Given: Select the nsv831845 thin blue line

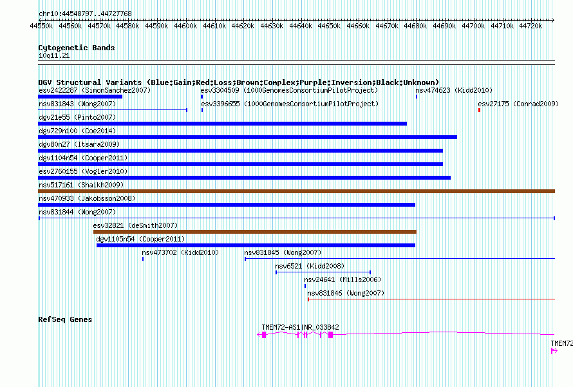Looking at the screenshot, I should coord(400,259).
